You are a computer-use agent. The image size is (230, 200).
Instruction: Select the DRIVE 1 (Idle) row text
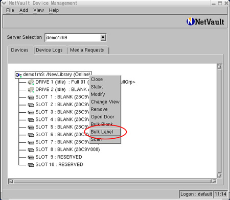pyautogui.click(x=62, y=82)
